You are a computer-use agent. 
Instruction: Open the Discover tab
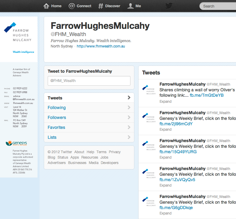109,6
